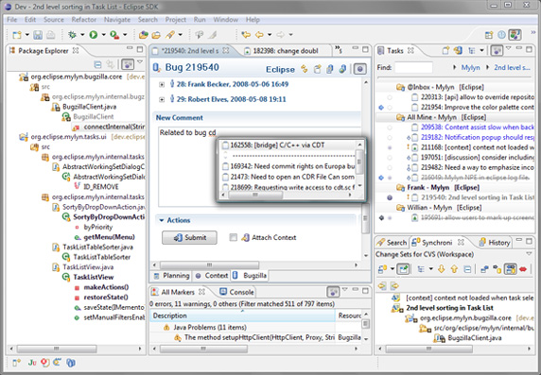Show hidden editor tabs list chevron

339,50
